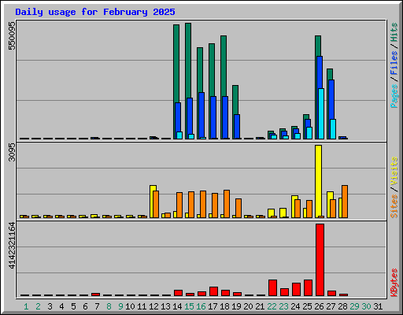This screenshot has height=315, width=403.
Task: Click day 18 on the x-axis
Action: click(x=224, y=306)
